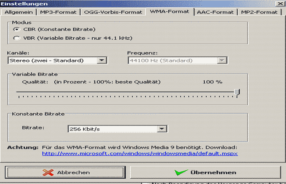Click the green checkmark icon on Übernehmen
This screenshot has height=184, width=286.
180,172
